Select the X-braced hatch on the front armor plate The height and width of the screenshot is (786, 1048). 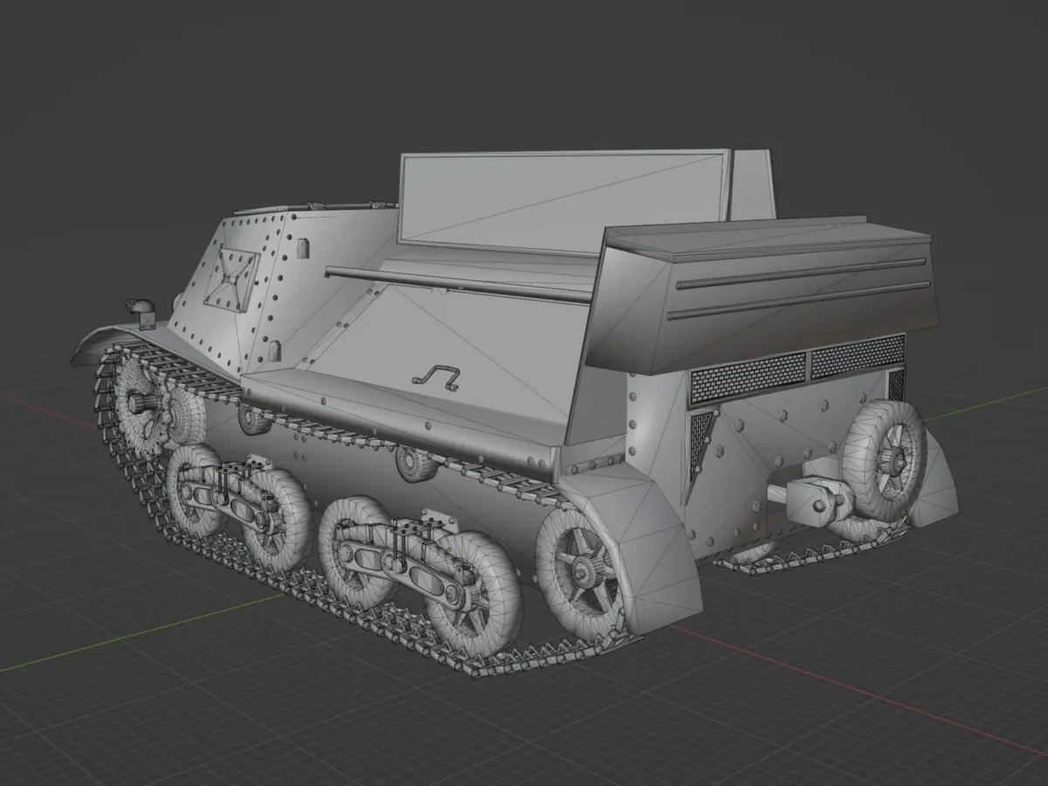(231, 279)
